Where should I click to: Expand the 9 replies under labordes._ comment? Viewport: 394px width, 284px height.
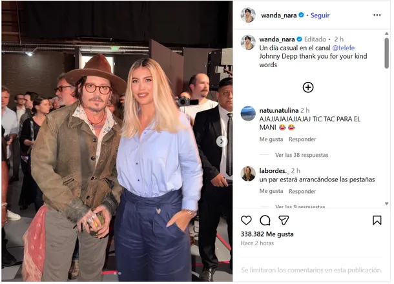coord(300,207)
